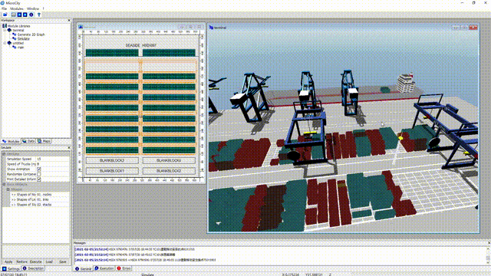Collapse the terminal tree node
This screenshot has width=491, height=276.
[x=5, y=31]
